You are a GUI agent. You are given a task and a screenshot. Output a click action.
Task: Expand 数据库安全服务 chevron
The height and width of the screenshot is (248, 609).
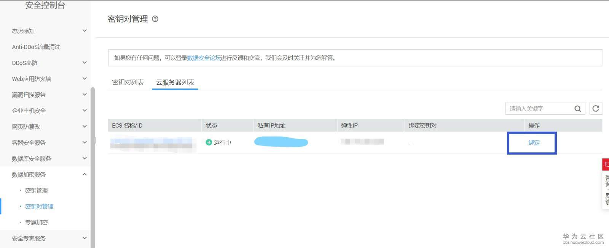coord(84,158)
